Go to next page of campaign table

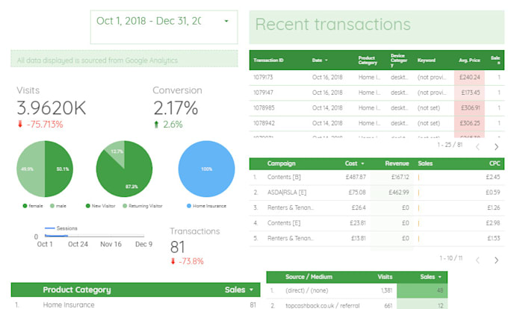496,260
